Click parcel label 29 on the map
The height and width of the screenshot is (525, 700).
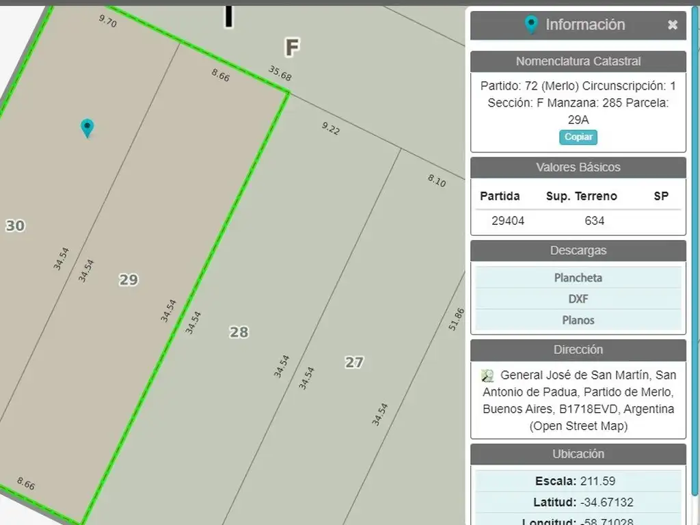129,280
